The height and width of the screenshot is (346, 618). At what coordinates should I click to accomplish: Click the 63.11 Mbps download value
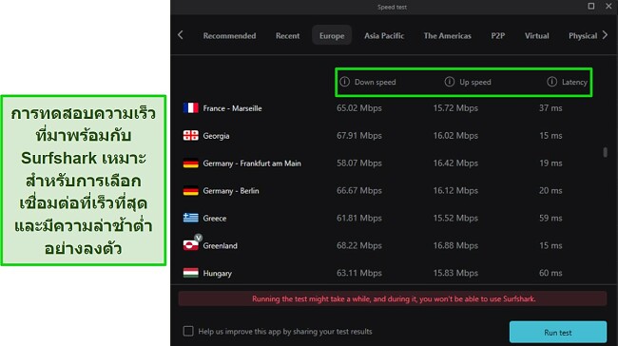[x=359, y=273]
